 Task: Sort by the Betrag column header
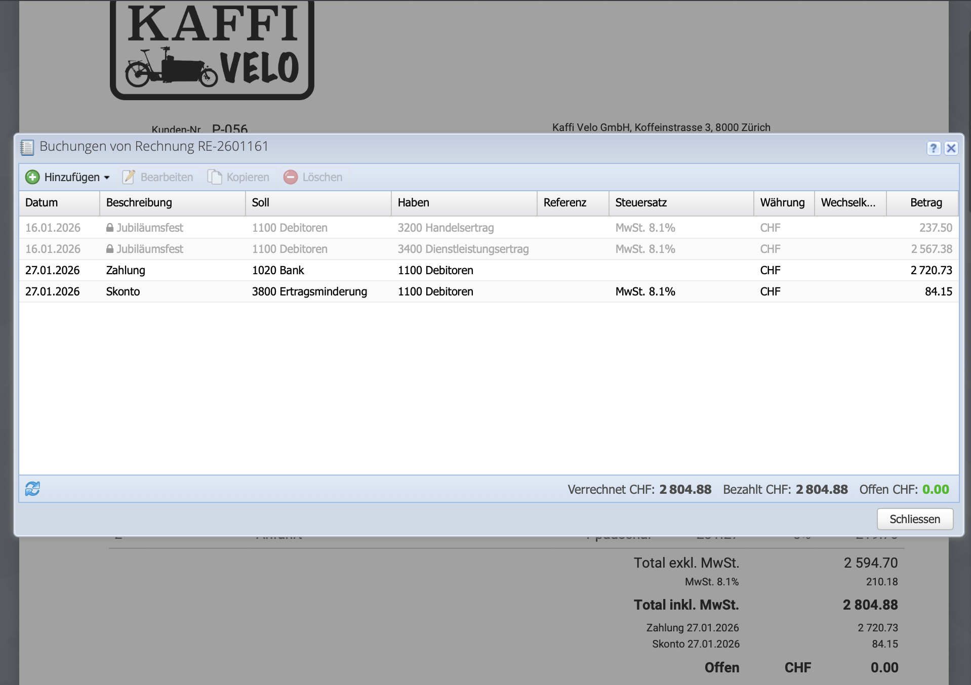coord(925,203)
